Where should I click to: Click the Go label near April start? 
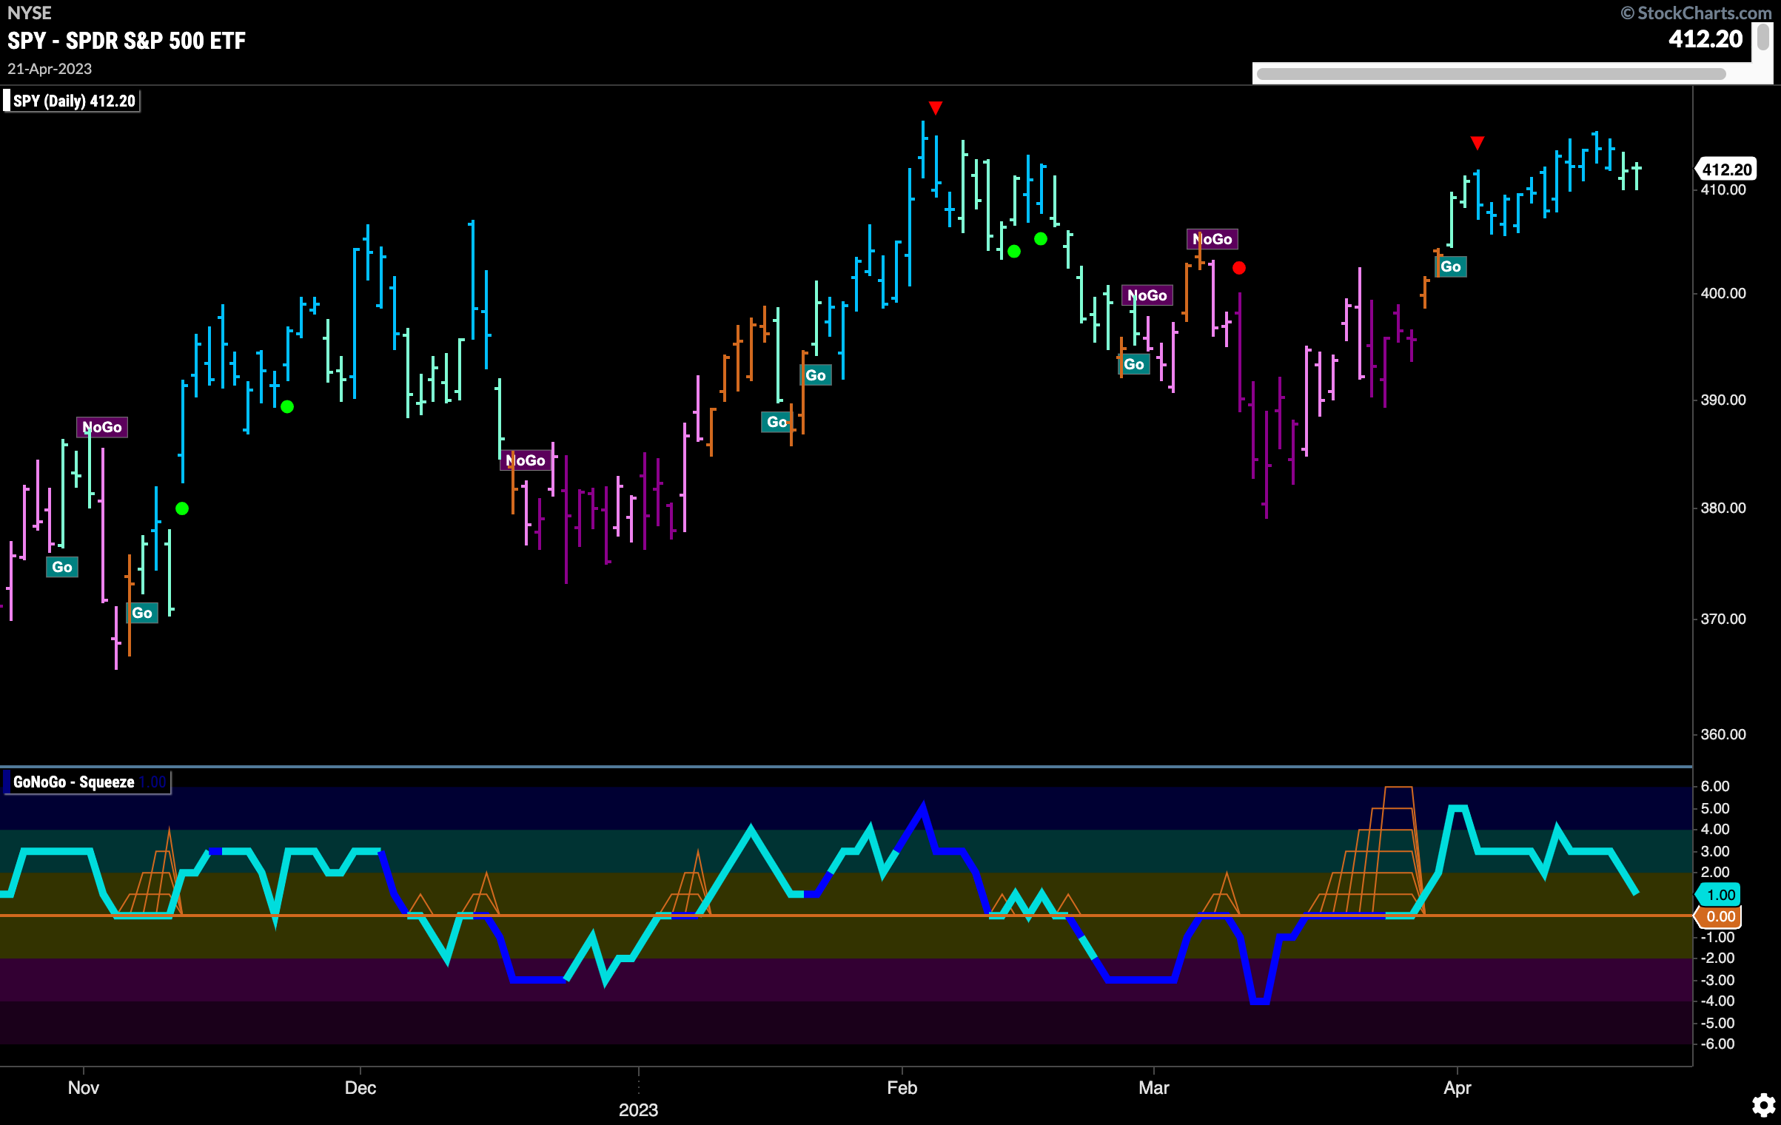point(1451,266)
